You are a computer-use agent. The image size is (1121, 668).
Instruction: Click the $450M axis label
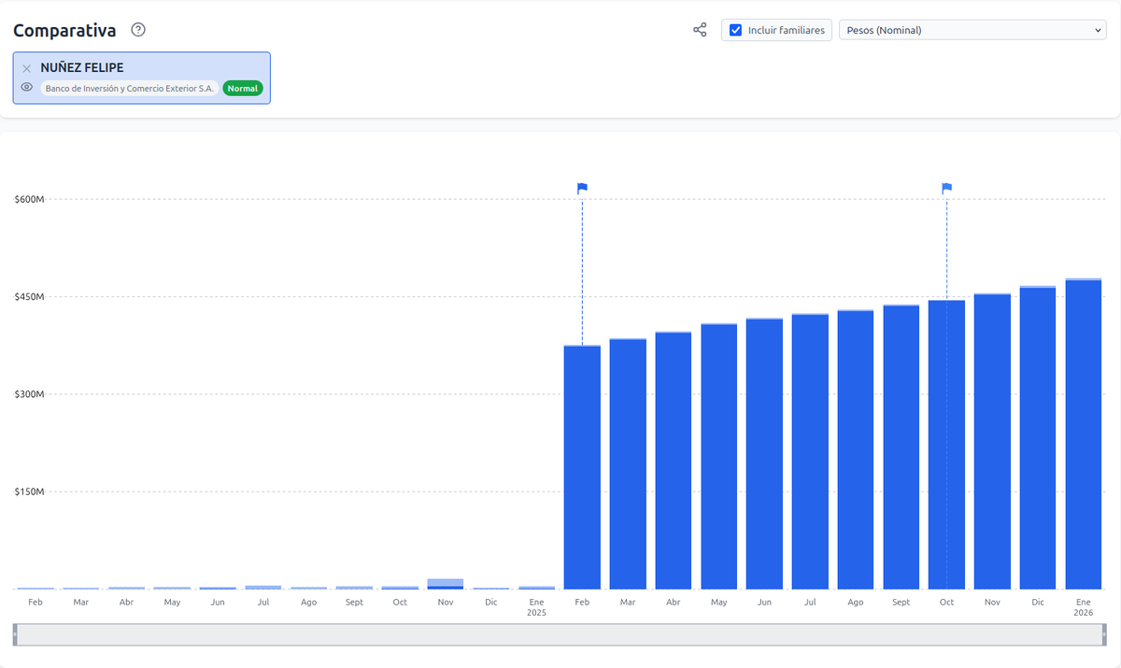[30, 296]
